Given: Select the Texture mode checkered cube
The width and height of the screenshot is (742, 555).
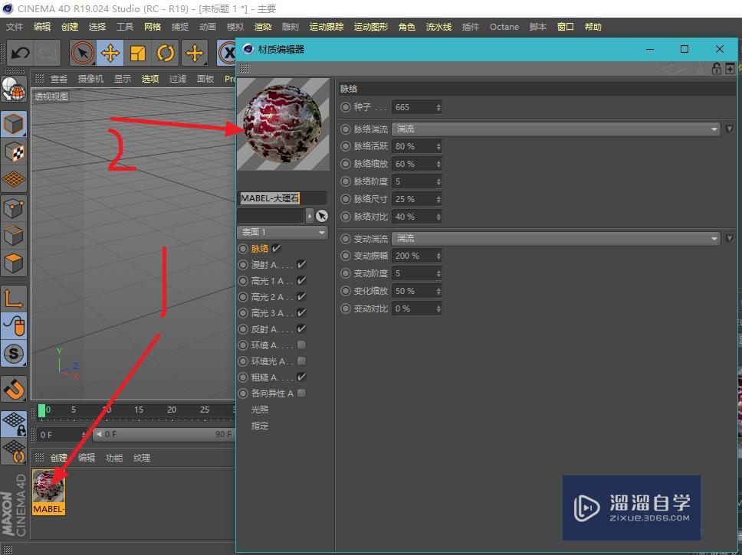Looking at the screenshot, I should (14, 152).
